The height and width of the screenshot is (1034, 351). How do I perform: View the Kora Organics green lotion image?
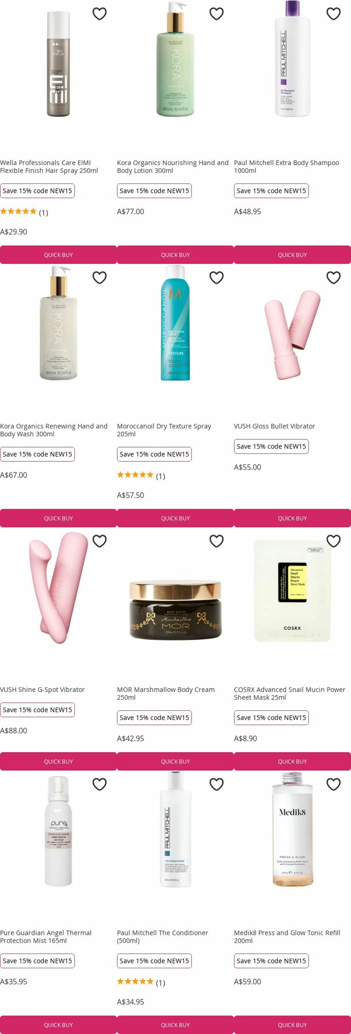[175, 59]
